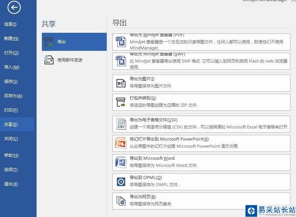Click text 将导图保存为 OMPL 文件
The height and width of the screenshot is (217, 296).
(154, 185)
